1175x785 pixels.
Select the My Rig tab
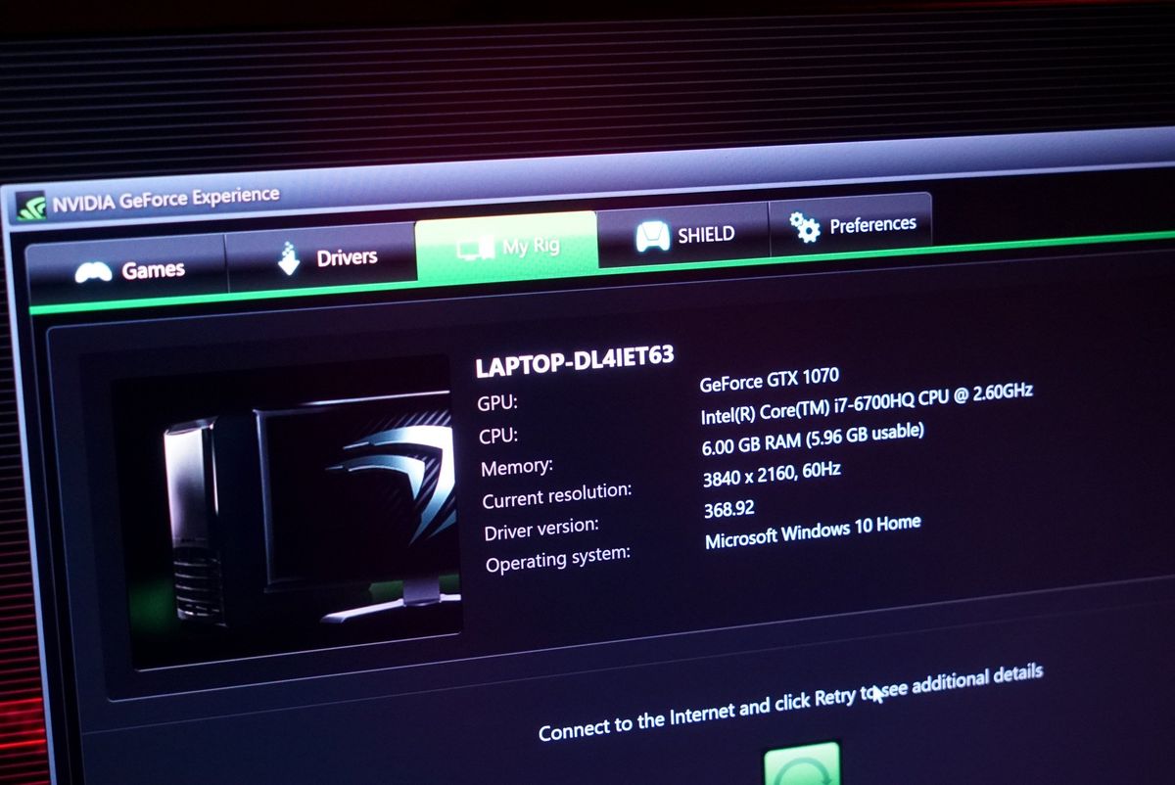pos(507,246)
